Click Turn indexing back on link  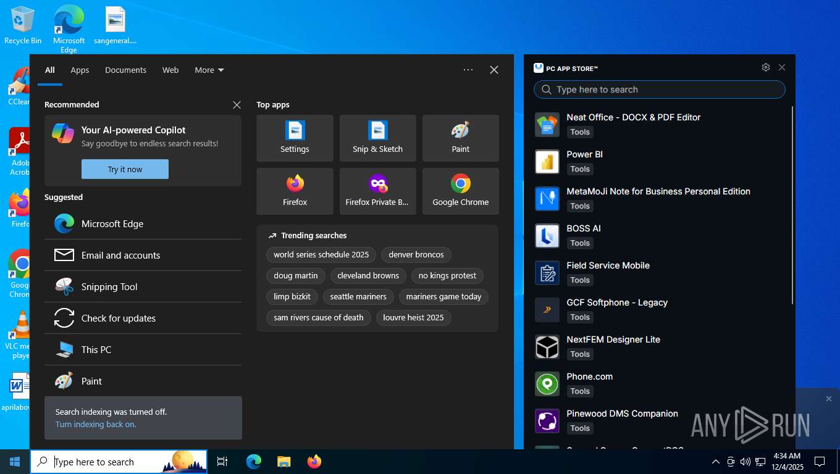96,424
